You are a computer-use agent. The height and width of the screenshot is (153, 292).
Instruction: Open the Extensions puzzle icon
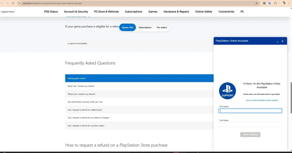click(x=275, y=3)
